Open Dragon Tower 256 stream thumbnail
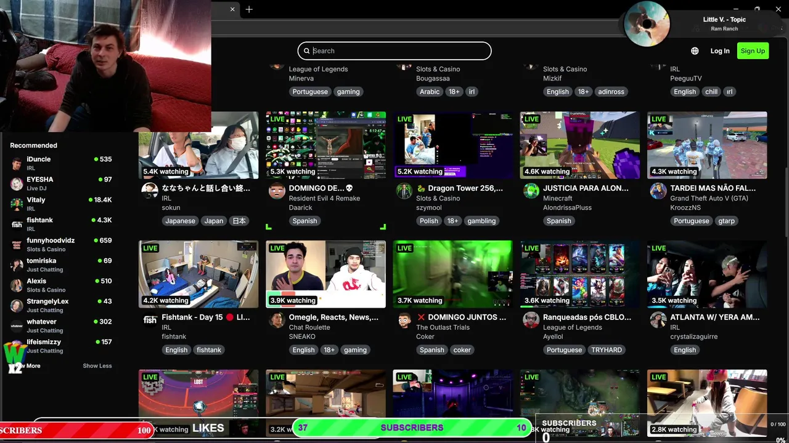The height and width of the screenshot is (443, 789). tap(453, 145)
